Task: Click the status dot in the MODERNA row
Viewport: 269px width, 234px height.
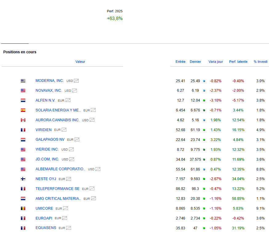Action: (x=204, y=81)
